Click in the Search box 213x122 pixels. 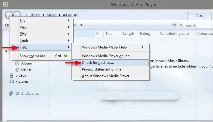[x=198, y=25]
